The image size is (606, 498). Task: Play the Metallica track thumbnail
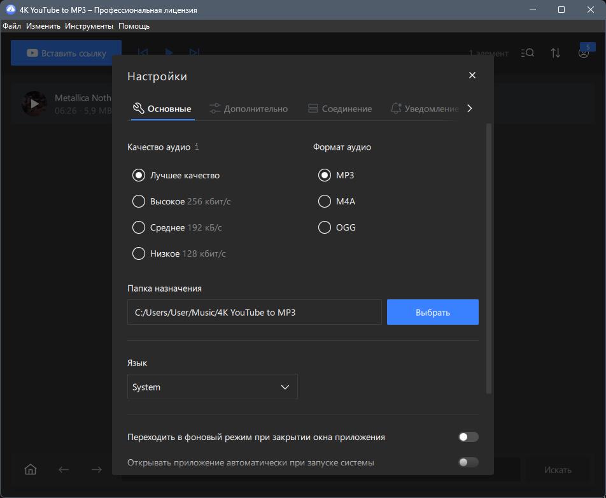pyautogui.click(x=34, y=104)
